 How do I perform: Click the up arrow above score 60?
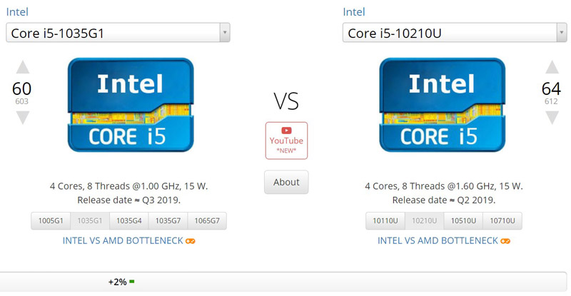(23, 67)
